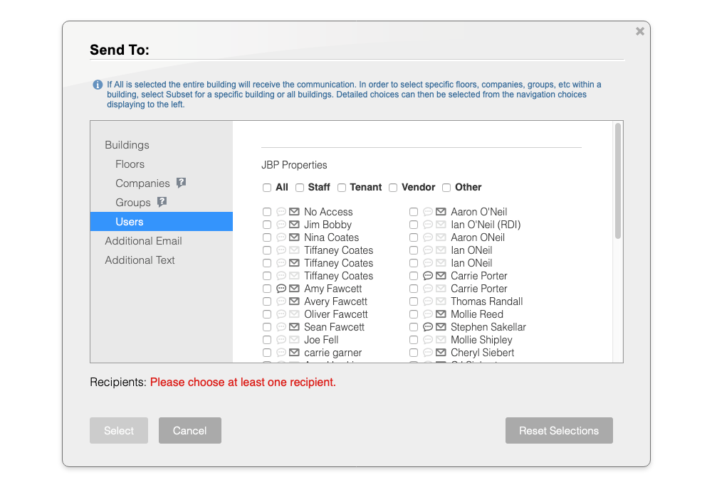The image size is (712, 487).
Task: Click text bubble icon beside Stephen Sakellar
Action: (x=428, y=327)
